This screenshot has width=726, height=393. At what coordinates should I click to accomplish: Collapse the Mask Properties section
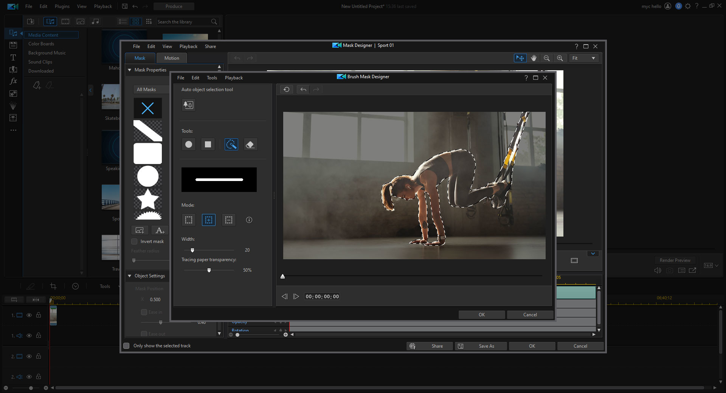pos(129,70)
